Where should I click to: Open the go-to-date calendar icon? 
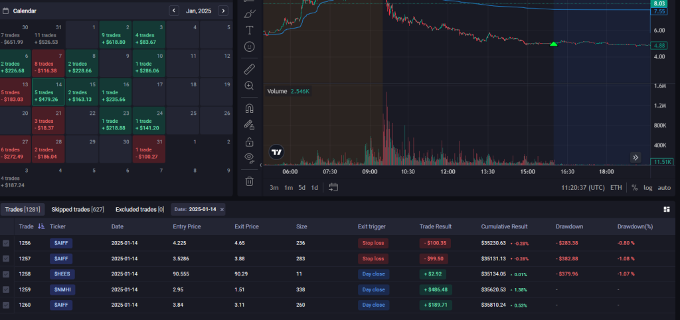pos(333,187)
